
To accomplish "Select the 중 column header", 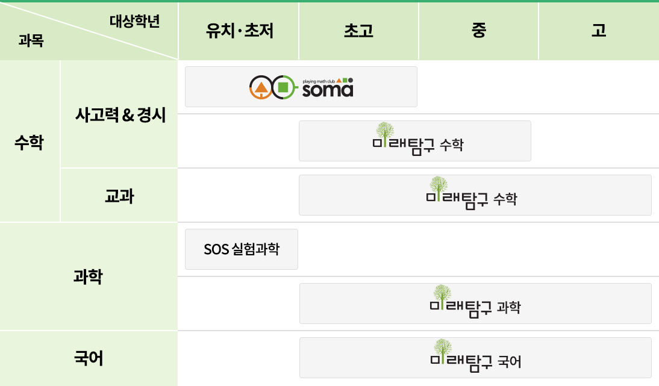I will tap(478, 31).
